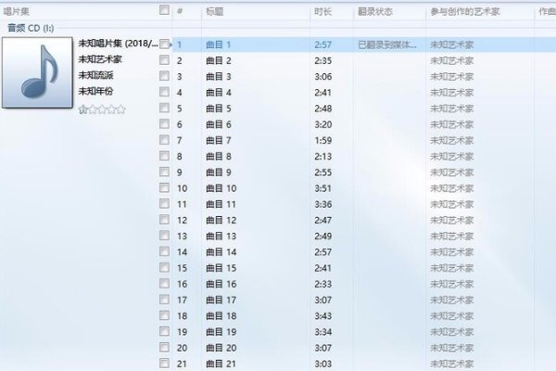Check the box for 曲目 20
Viewport: 556px width, 371px height.
164,347
